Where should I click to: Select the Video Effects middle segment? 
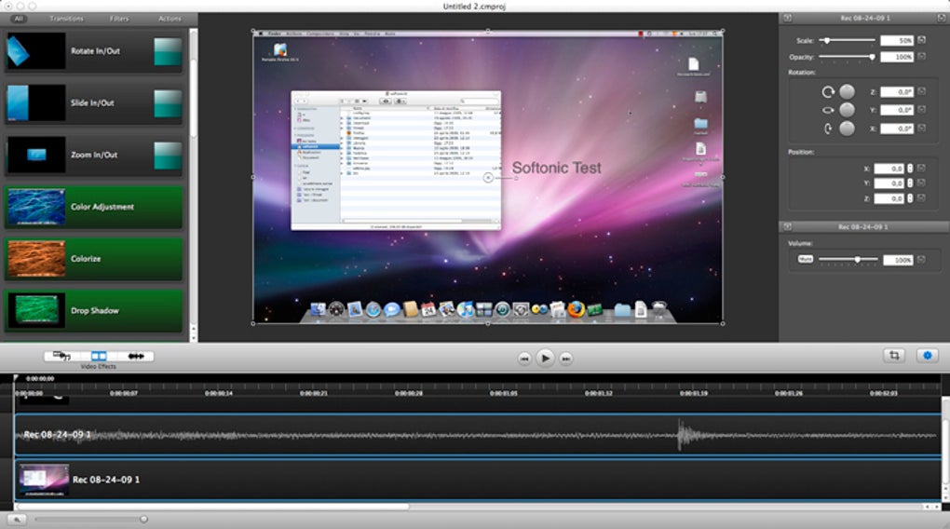[99, 356]
